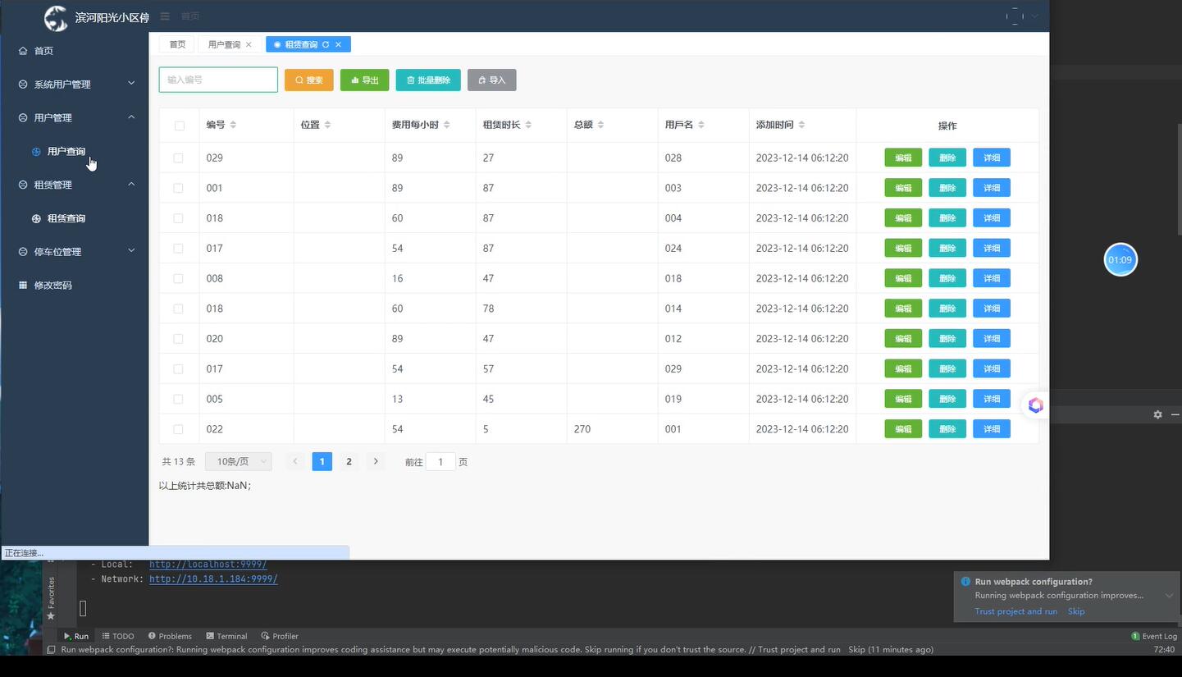This screenshot has height=677, width=1182.
Task: Close the 用户查询 tab
Action: click(249, 44)
